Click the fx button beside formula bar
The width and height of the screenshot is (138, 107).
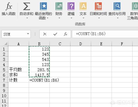[66, 34]
